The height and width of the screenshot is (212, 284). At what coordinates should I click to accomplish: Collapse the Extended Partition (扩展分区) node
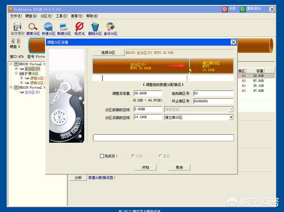click(x=16, y=74)
